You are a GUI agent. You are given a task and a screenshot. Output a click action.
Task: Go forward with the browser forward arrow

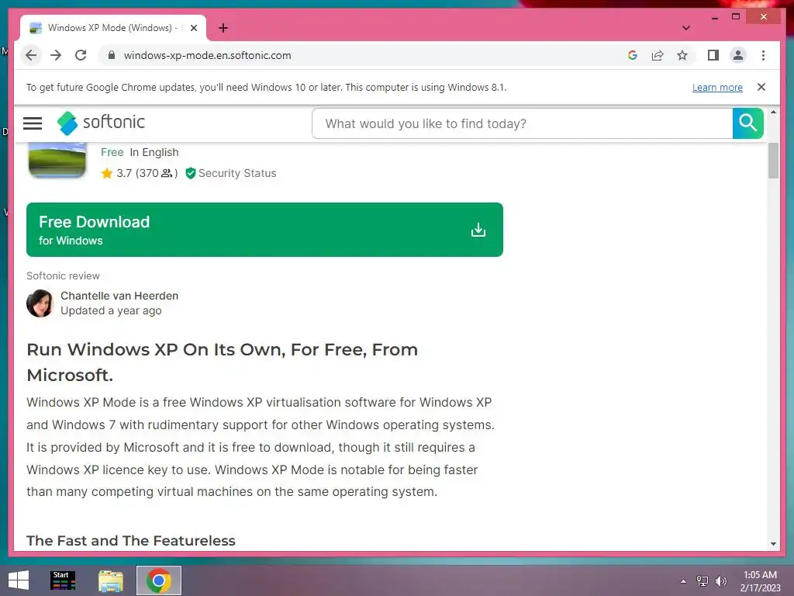click(56, 55)
